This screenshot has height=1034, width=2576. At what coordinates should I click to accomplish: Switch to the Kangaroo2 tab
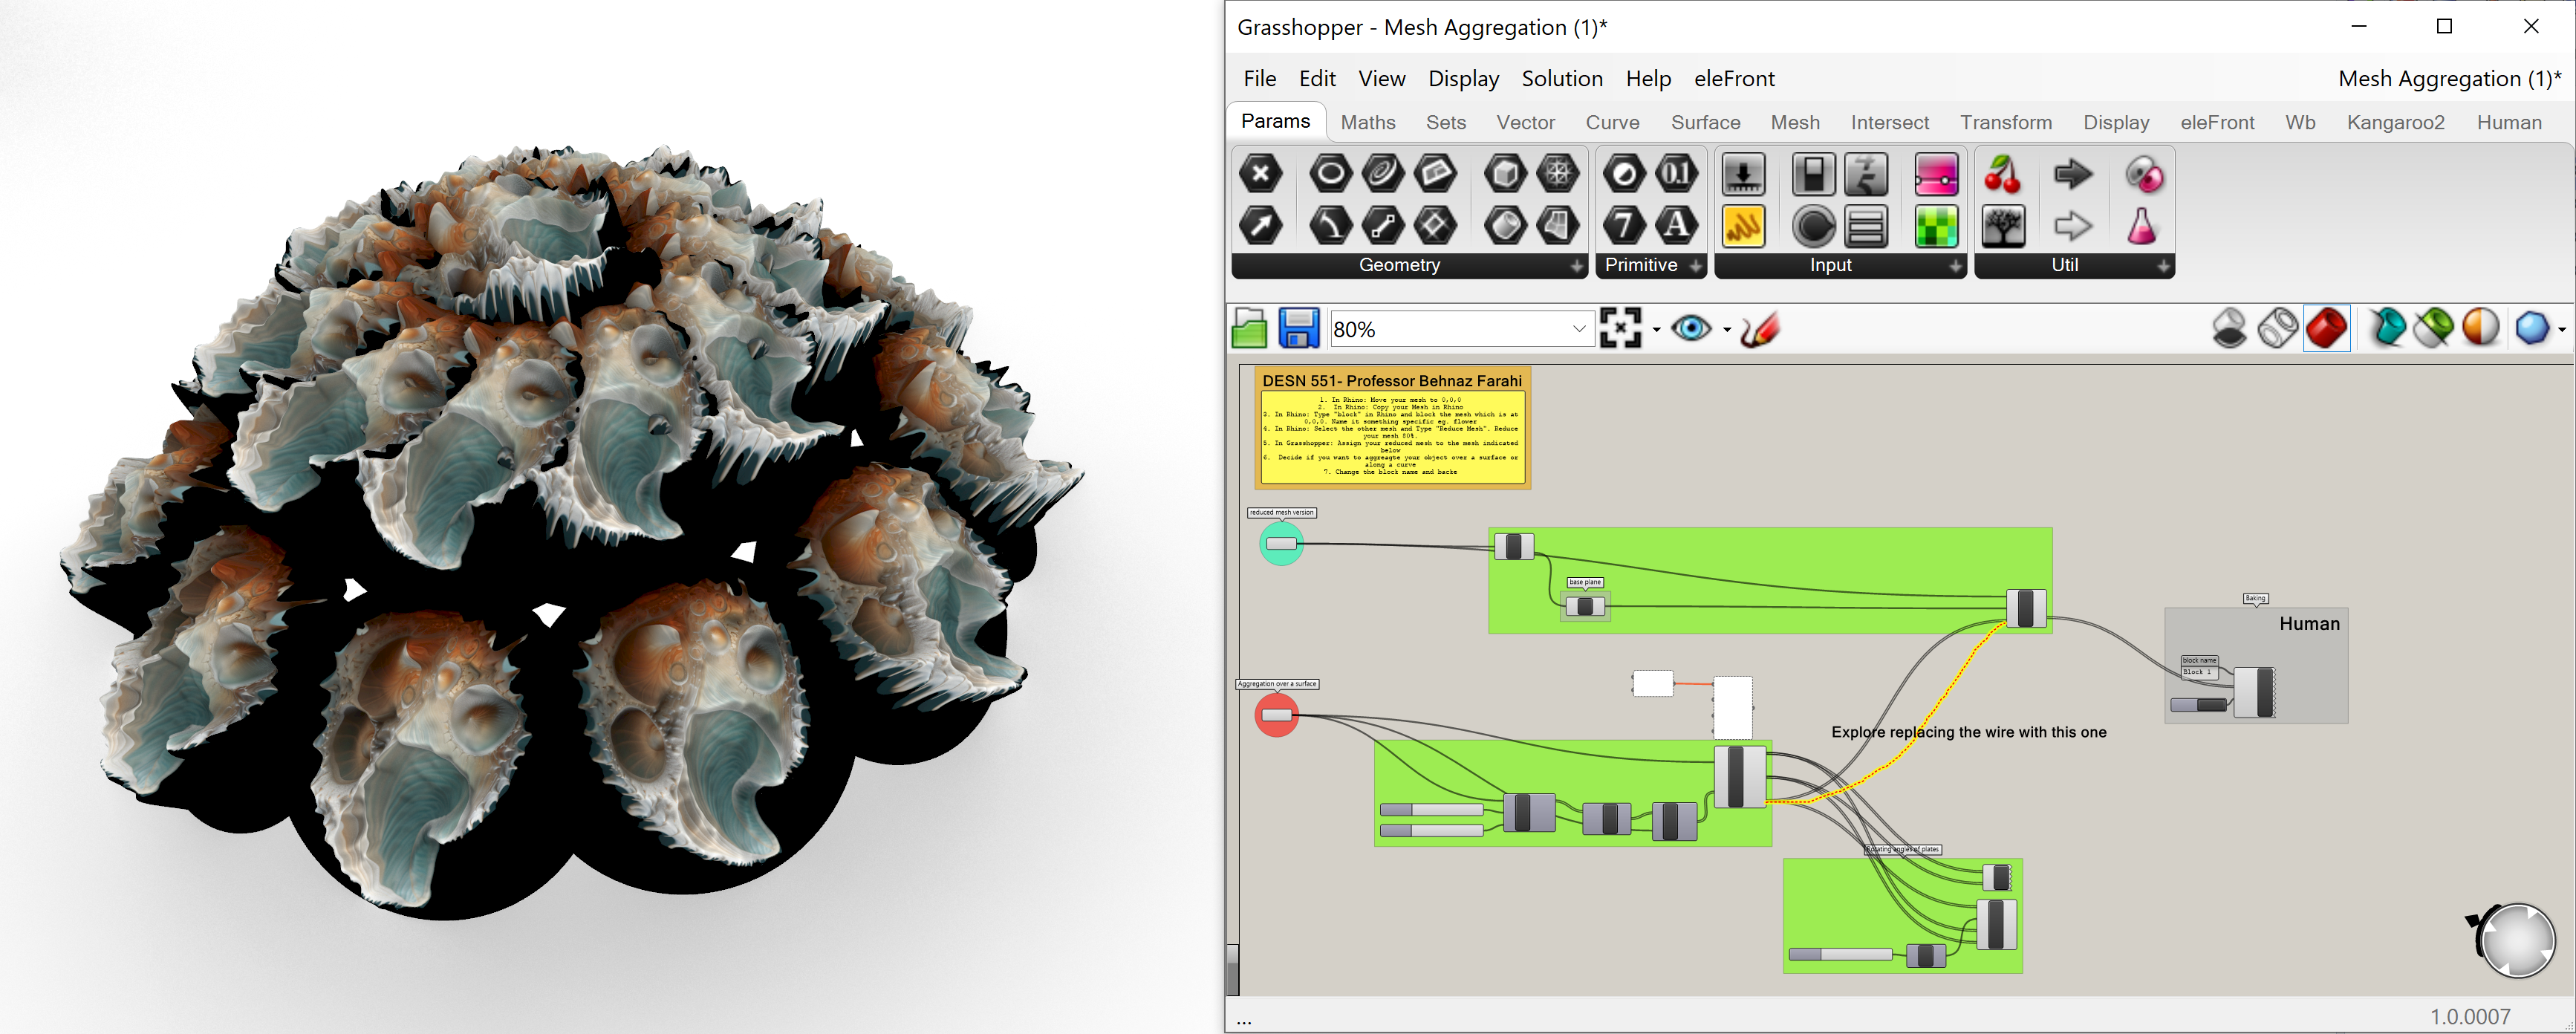coord(2396,122)
